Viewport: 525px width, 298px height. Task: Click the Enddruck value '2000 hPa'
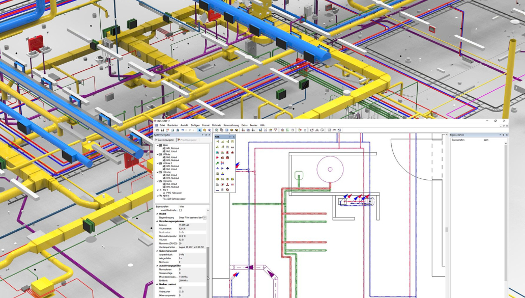(183, 281)
